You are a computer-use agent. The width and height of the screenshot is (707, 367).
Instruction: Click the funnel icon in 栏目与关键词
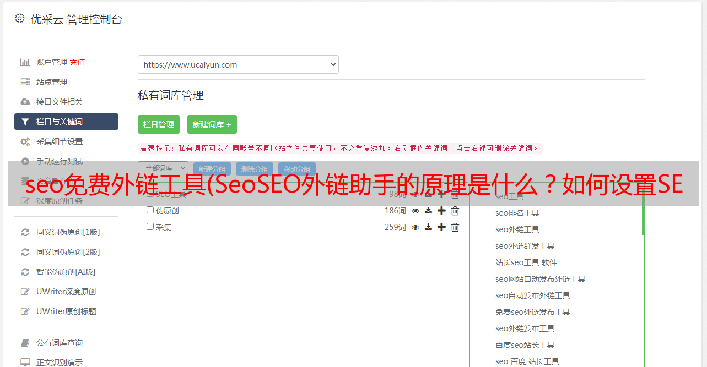pyautogui.click(x=25, y=122)
